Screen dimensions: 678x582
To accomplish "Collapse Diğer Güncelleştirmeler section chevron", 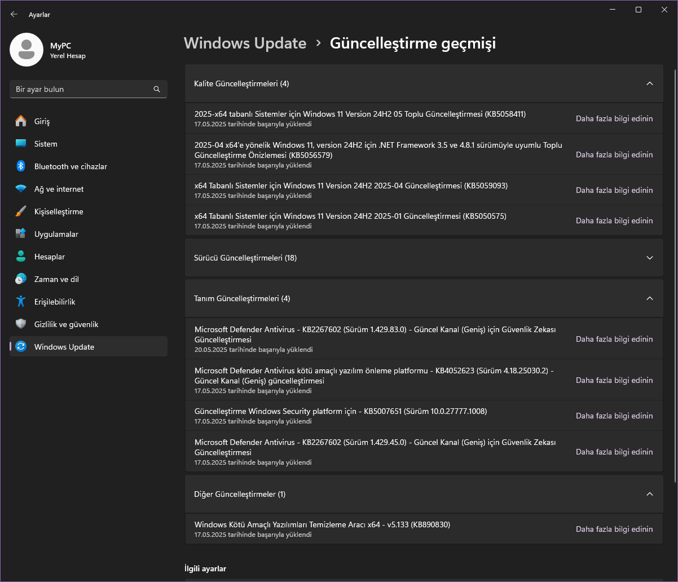I will pos(650,494).
